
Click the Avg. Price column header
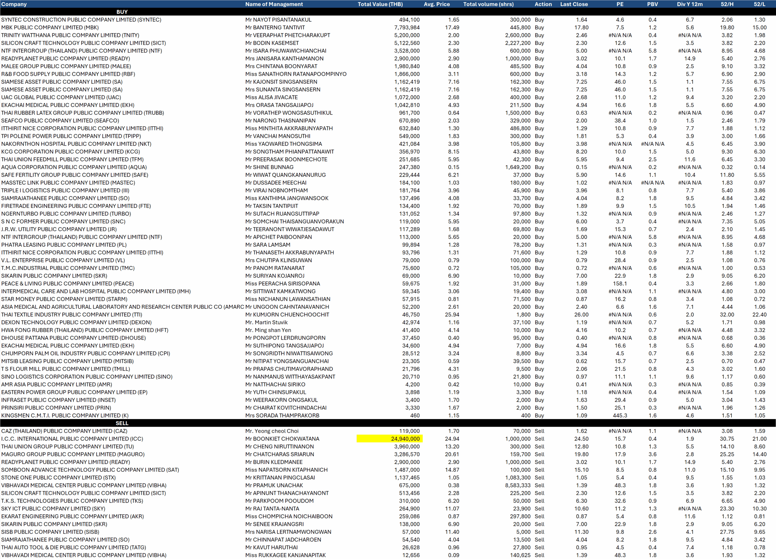(x=436, y=4)
